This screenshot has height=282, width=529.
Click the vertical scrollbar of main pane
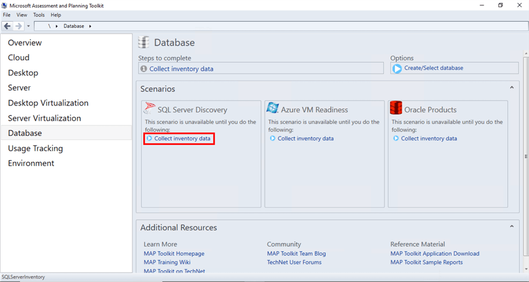[525, 157]
